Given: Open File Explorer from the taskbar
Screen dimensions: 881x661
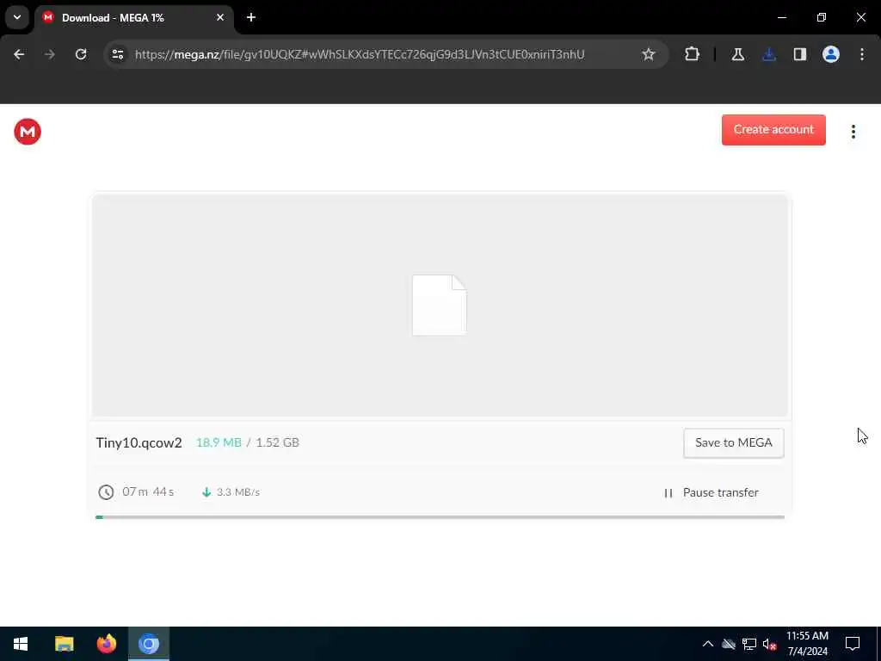Looking at the screenshot, I should tap(64, 644).
